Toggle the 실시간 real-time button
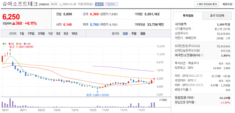Viewport: 235px width, 113px height. (x=99, y=4)
